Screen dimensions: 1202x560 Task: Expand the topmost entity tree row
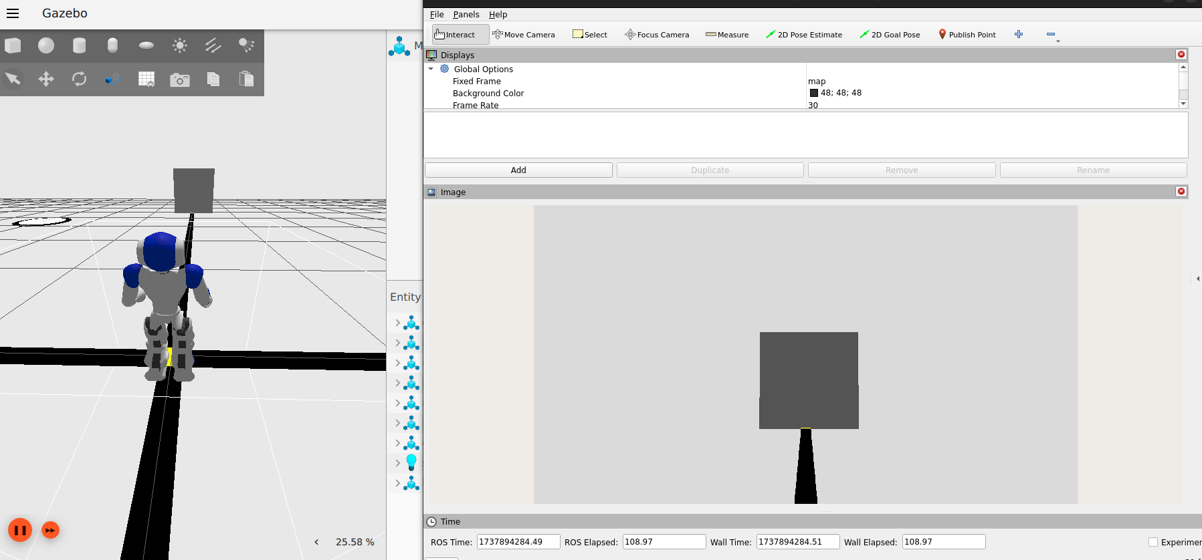coord(397,323)
